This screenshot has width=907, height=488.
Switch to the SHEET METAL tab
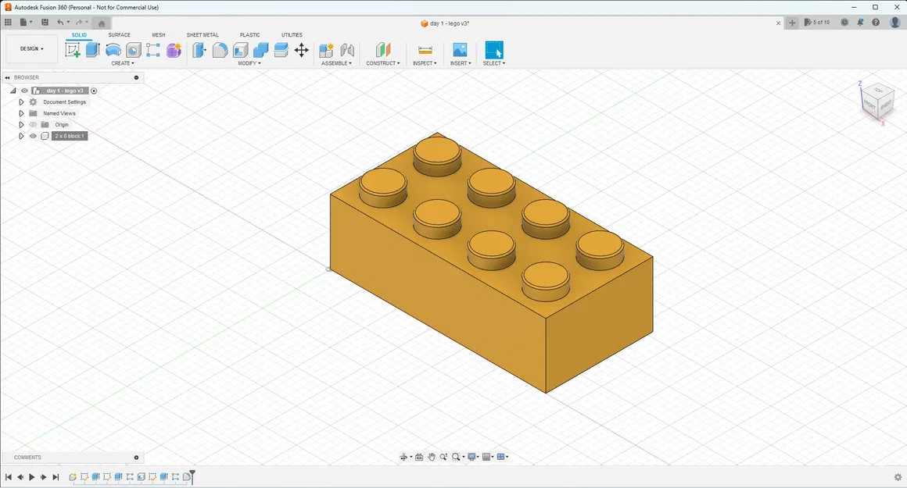coord(203,35)
